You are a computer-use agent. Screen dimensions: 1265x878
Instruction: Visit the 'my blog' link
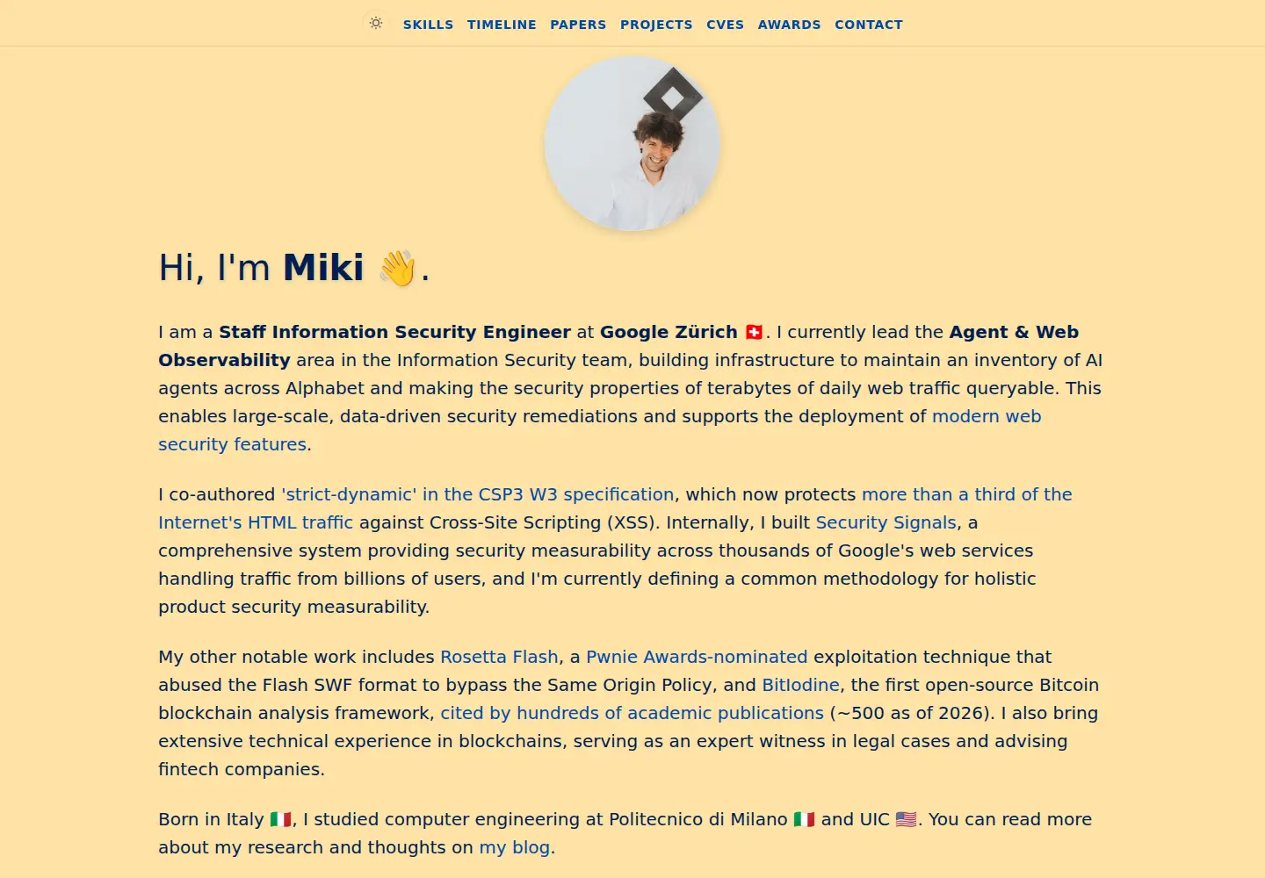click(x=515, y=847)
